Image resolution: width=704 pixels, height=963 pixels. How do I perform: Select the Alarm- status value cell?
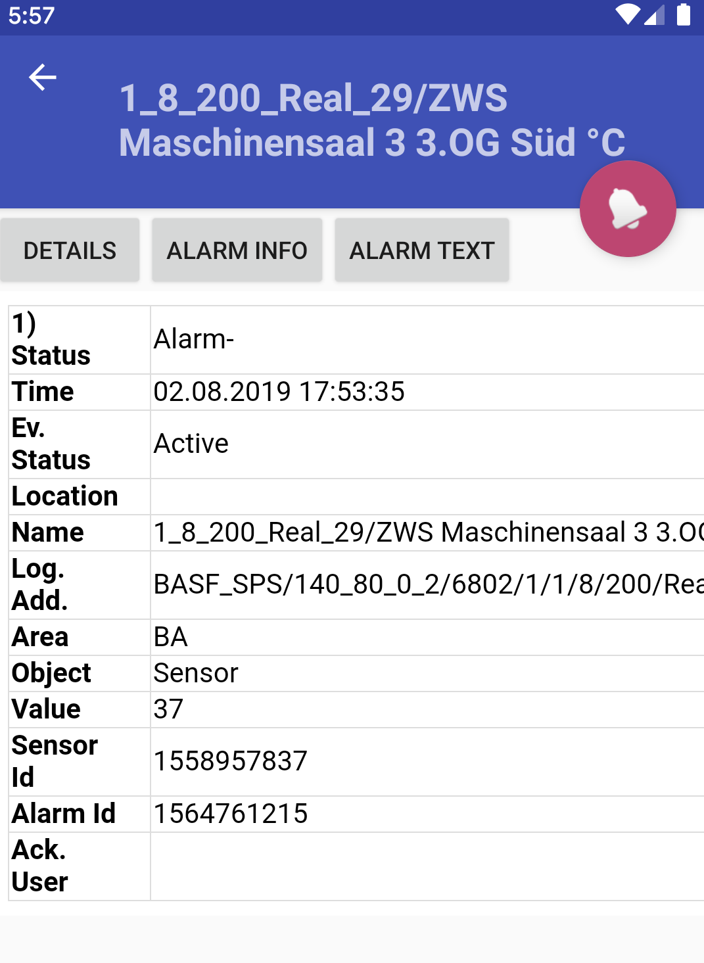[427, 340]
